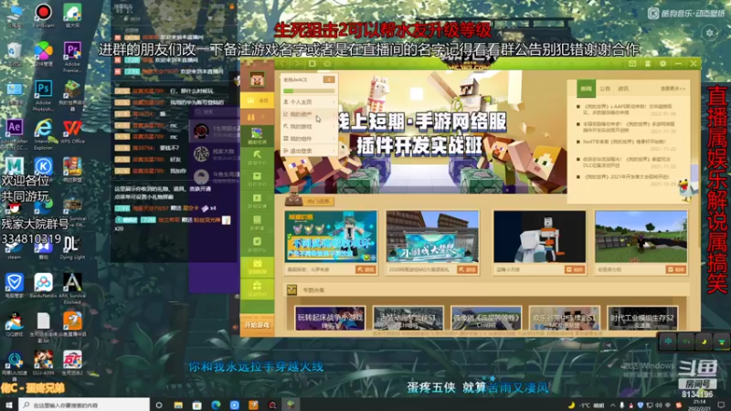This screenshot has width=731, height=411.
Task: Select the green first news tab
Action: pyautogui.click(x=586, y=89)
